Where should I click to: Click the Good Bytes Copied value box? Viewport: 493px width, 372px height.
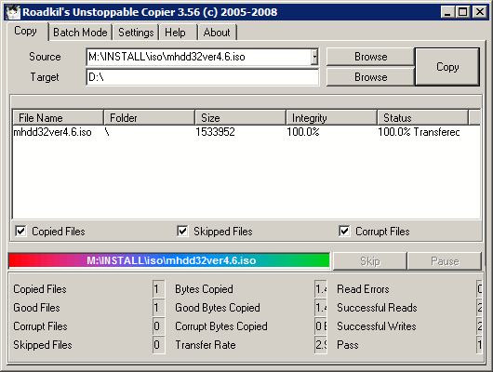point(321,308)
